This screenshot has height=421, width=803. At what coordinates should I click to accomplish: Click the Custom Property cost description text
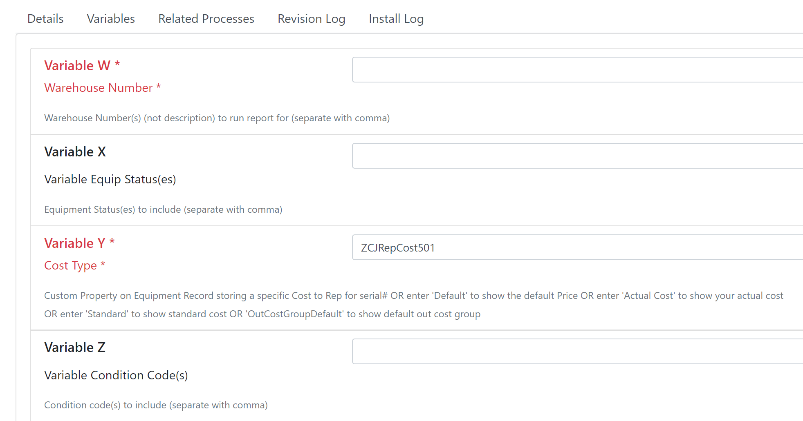click(x=414, y=305)
